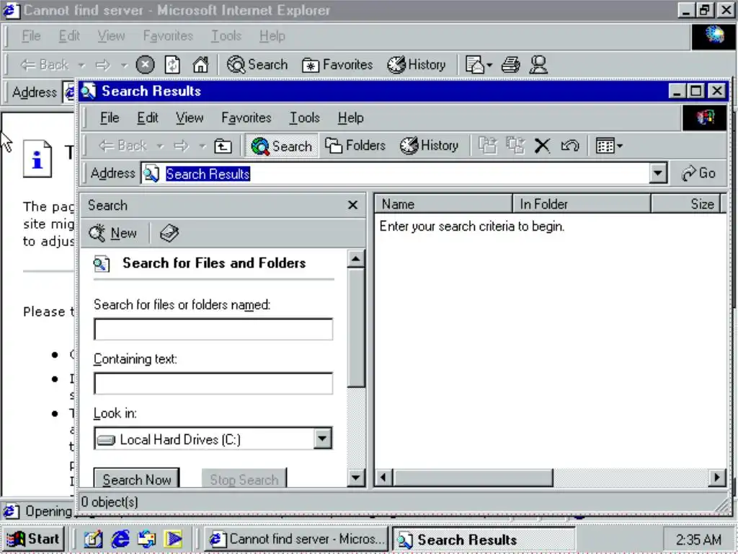The width and height of the screenshot is (738, 554).
Task: Close the Search pane
Action: (352, 205)
